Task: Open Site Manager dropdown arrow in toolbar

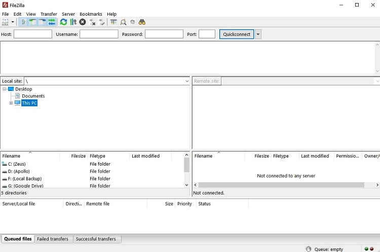Action: point(13,22)
